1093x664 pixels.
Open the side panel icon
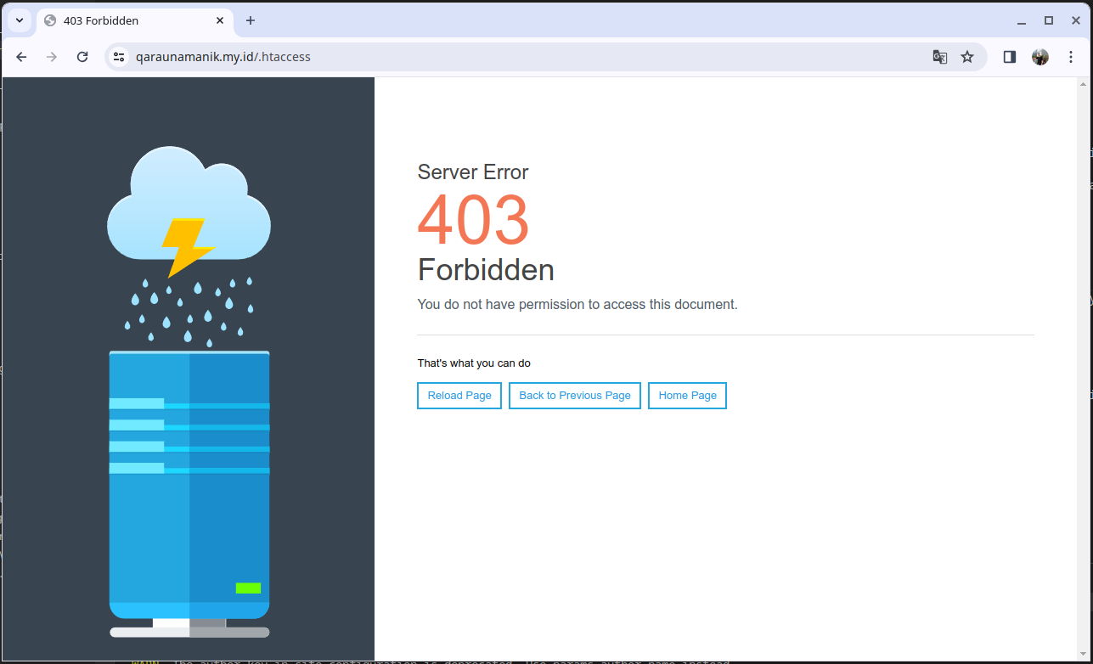(1009, 57)
